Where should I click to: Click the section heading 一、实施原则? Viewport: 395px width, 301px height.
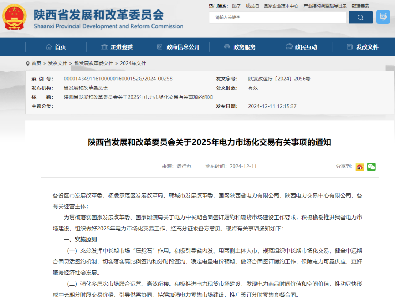tap(80, 240)
